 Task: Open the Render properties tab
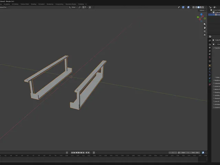click(210, 44)
